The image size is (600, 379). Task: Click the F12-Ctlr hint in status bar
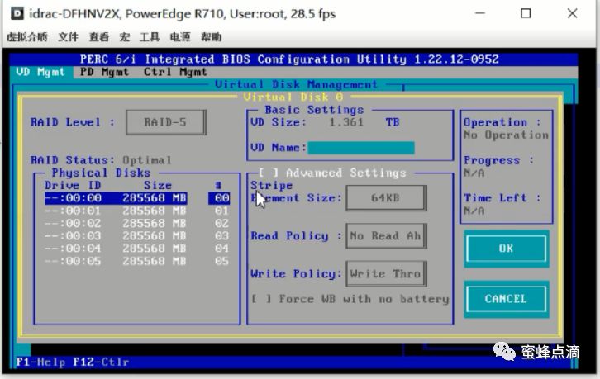(x=101, y=362)
